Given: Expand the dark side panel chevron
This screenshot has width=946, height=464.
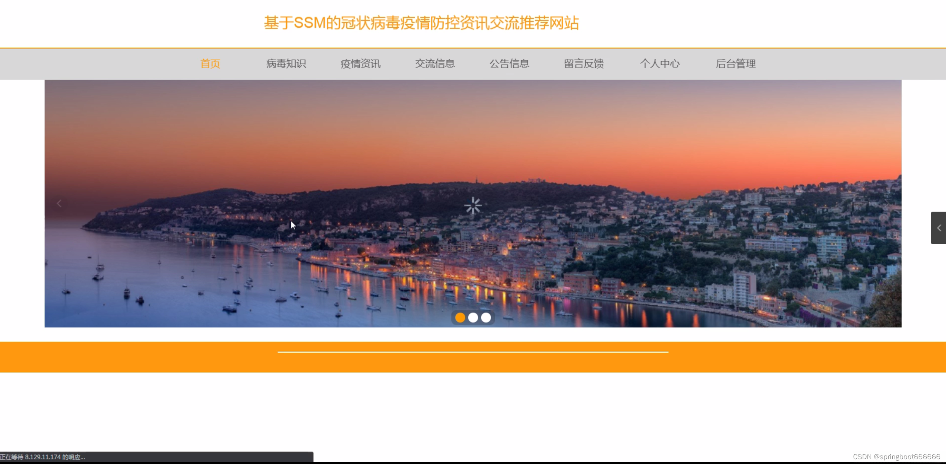Looking at the screenshot, I should pyautogui.click(x=939, y=228).
